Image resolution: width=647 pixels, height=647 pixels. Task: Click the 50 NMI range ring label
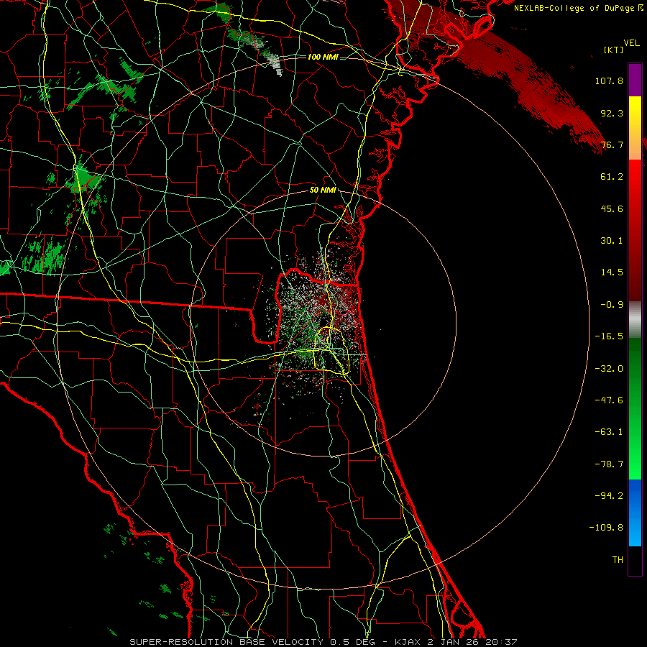click(x=323, y=190)
